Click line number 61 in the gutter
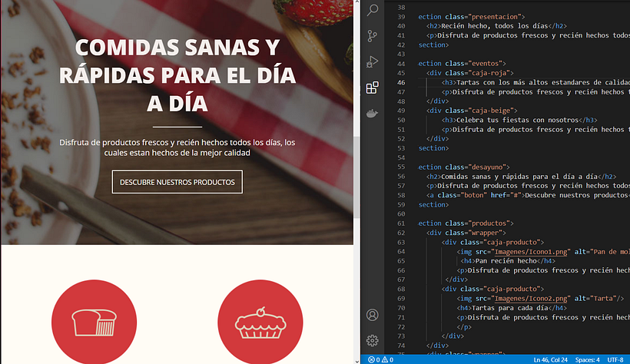Screen dimensions: 630x364 [401, 223]
